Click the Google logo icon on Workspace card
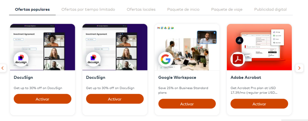Viewport: 308px width, 121px height. [166, 59]
